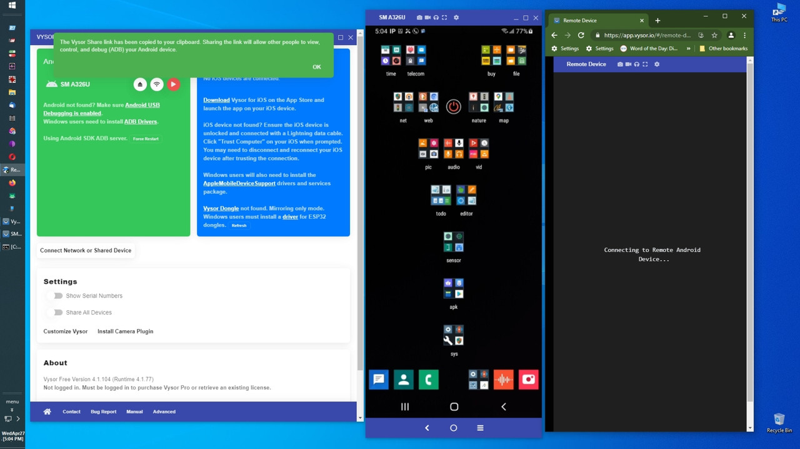Toggle Share All Devices switch
Screen dimensions: 800x449
click(x=57, y=312)
